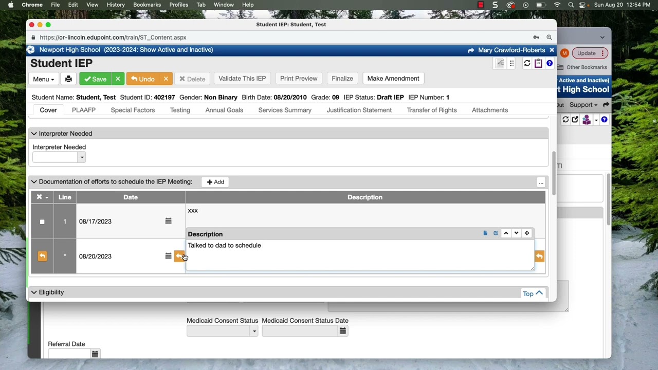
Task: Click into the Description text area
Action: [x=359, y=255]
